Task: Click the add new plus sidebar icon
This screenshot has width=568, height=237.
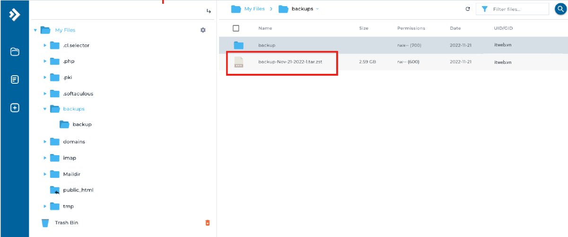Action: pyautogui.click(x=15, y=108)
